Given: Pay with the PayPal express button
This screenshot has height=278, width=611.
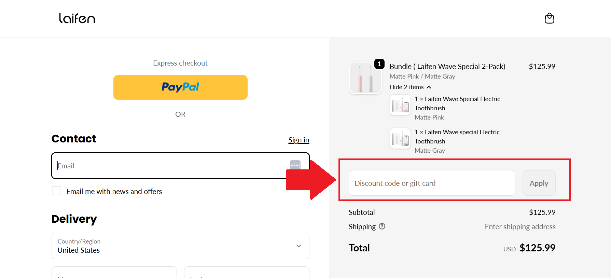Looking at the screenshot, I should click(180, 87).
